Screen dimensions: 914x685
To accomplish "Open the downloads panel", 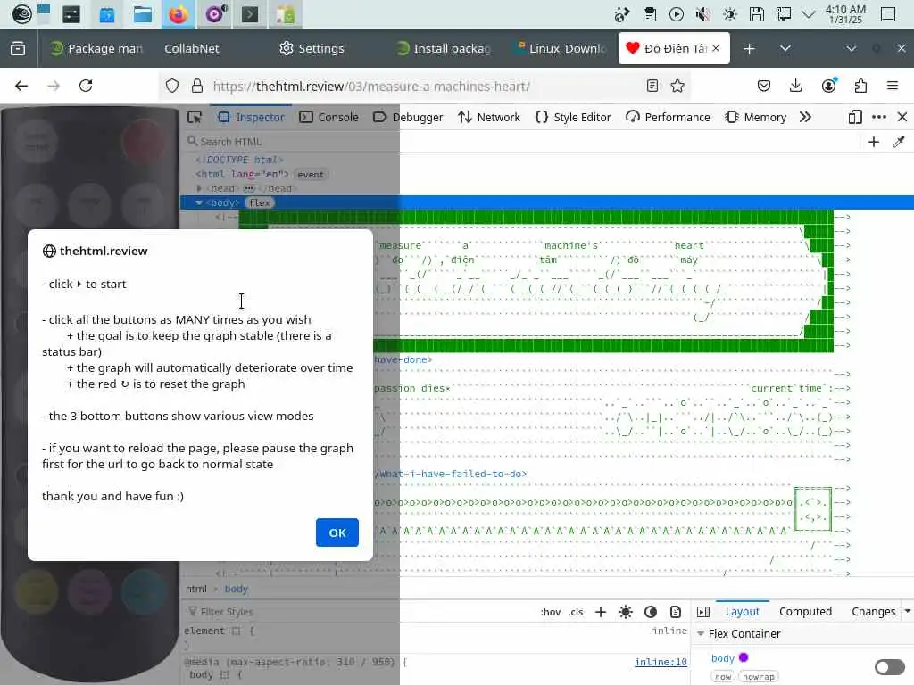I will pyautogui.click(x=795, y=87).
